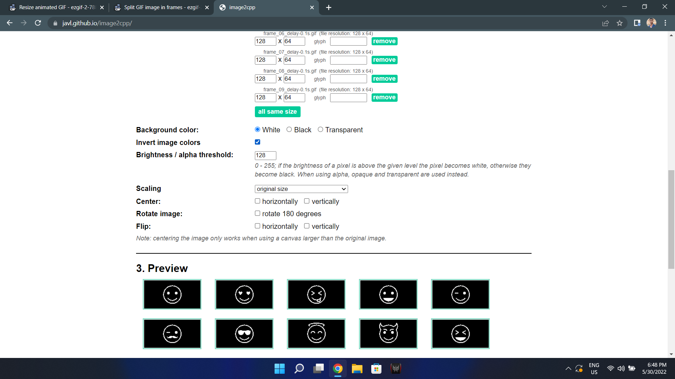Bookmark the image2cpp page using the star icon
Image resolution: width=675 pixels, height=379 pixels.
(620, 23)
